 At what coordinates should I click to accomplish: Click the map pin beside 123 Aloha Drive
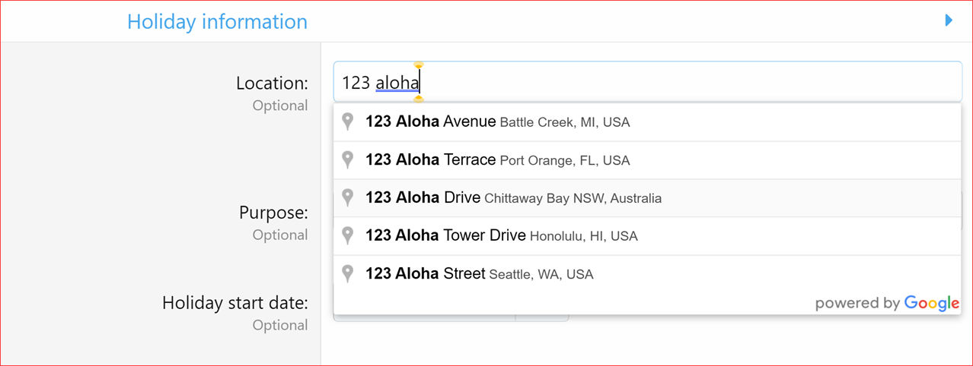(x=348, y=197)
